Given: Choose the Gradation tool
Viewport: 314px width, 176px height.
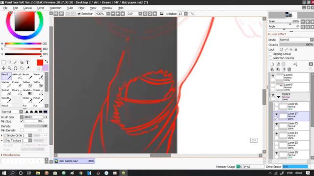Looking at the screenshot, I should point(28,92).
